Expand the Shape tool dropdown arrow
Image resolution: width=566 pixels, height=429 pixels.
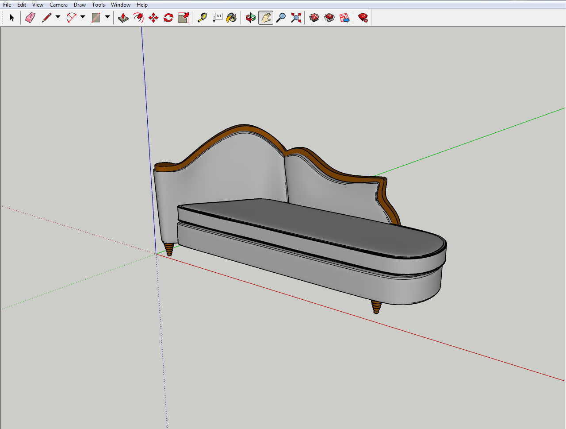tap(107, 17)
